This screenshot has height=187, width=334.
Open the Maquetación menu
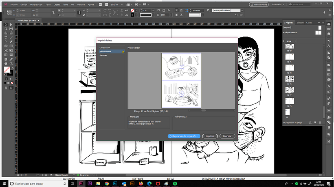point(36,4)
